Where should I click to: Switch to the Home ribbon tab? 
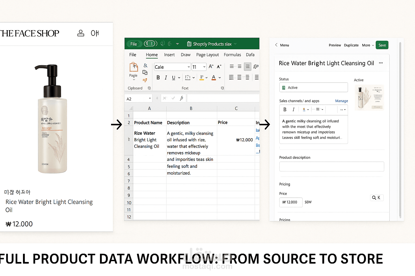coord(152,55)
